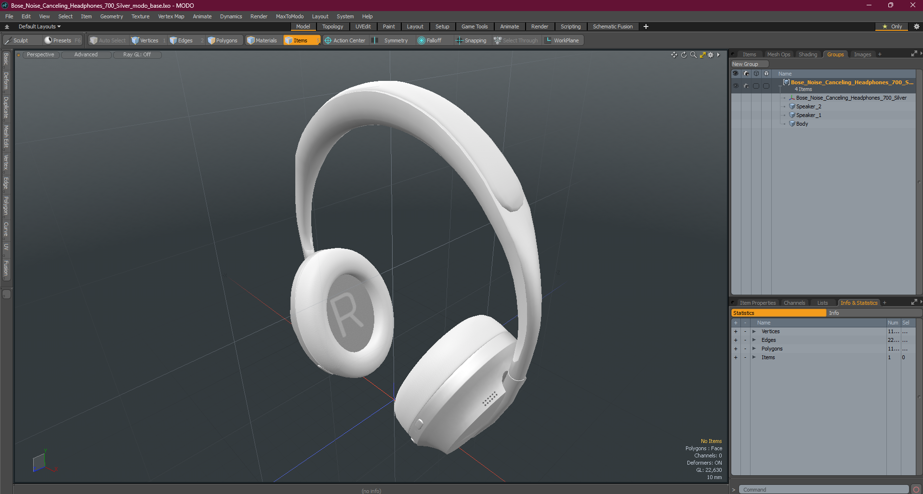Click the viewport rotate icon
923x494 pixels.
684,55
